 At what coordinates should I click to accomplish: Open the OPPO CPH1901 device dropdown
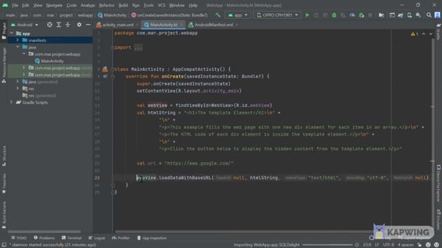(278, 15)
